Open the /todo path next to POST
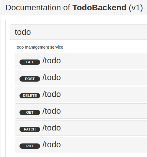The image size is (147, 157). pyautogui.click(x=52, y=77)
